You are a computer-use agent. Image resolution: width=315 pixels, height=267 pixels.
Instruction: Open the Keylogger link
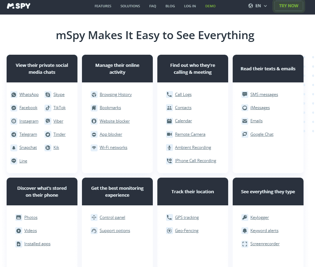click(259, 217)
